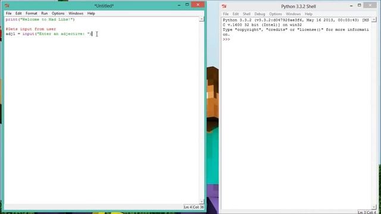Image resolution: width=381 pixels, height=214 pixels.
Task: Open File menu in Python Shell window
Action: point(226,14)
